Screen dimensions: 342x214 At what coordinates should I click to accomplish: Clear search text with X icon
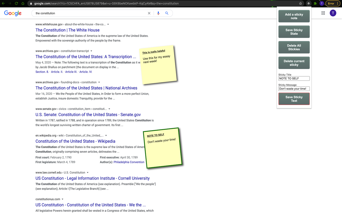pyautogui.click(x=149, y=13)
